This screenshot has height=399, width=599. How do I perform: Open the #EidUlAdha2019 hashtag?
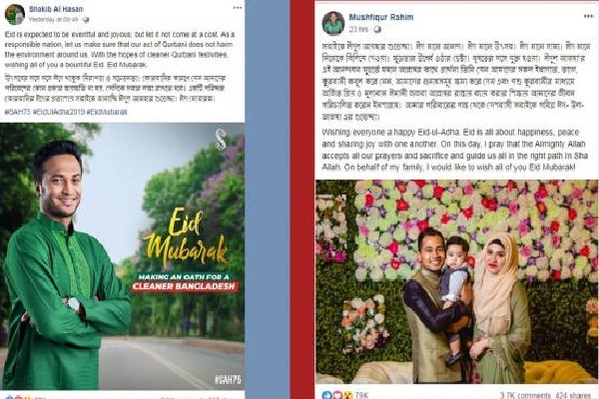click(x=59, y=112)
